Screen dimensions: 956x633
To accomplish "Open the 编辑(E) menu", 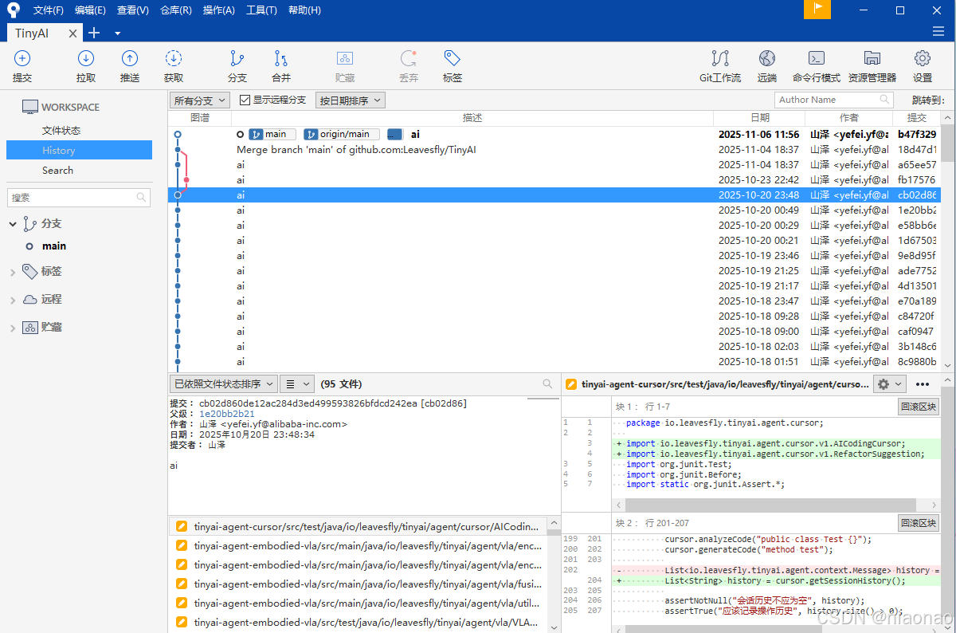I will [90, 10].
